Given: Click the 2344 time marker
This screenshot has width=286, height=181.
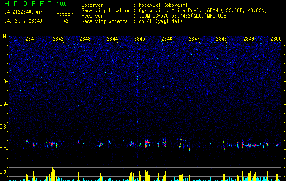Looking at the screenshot, I should click(112, 39).
